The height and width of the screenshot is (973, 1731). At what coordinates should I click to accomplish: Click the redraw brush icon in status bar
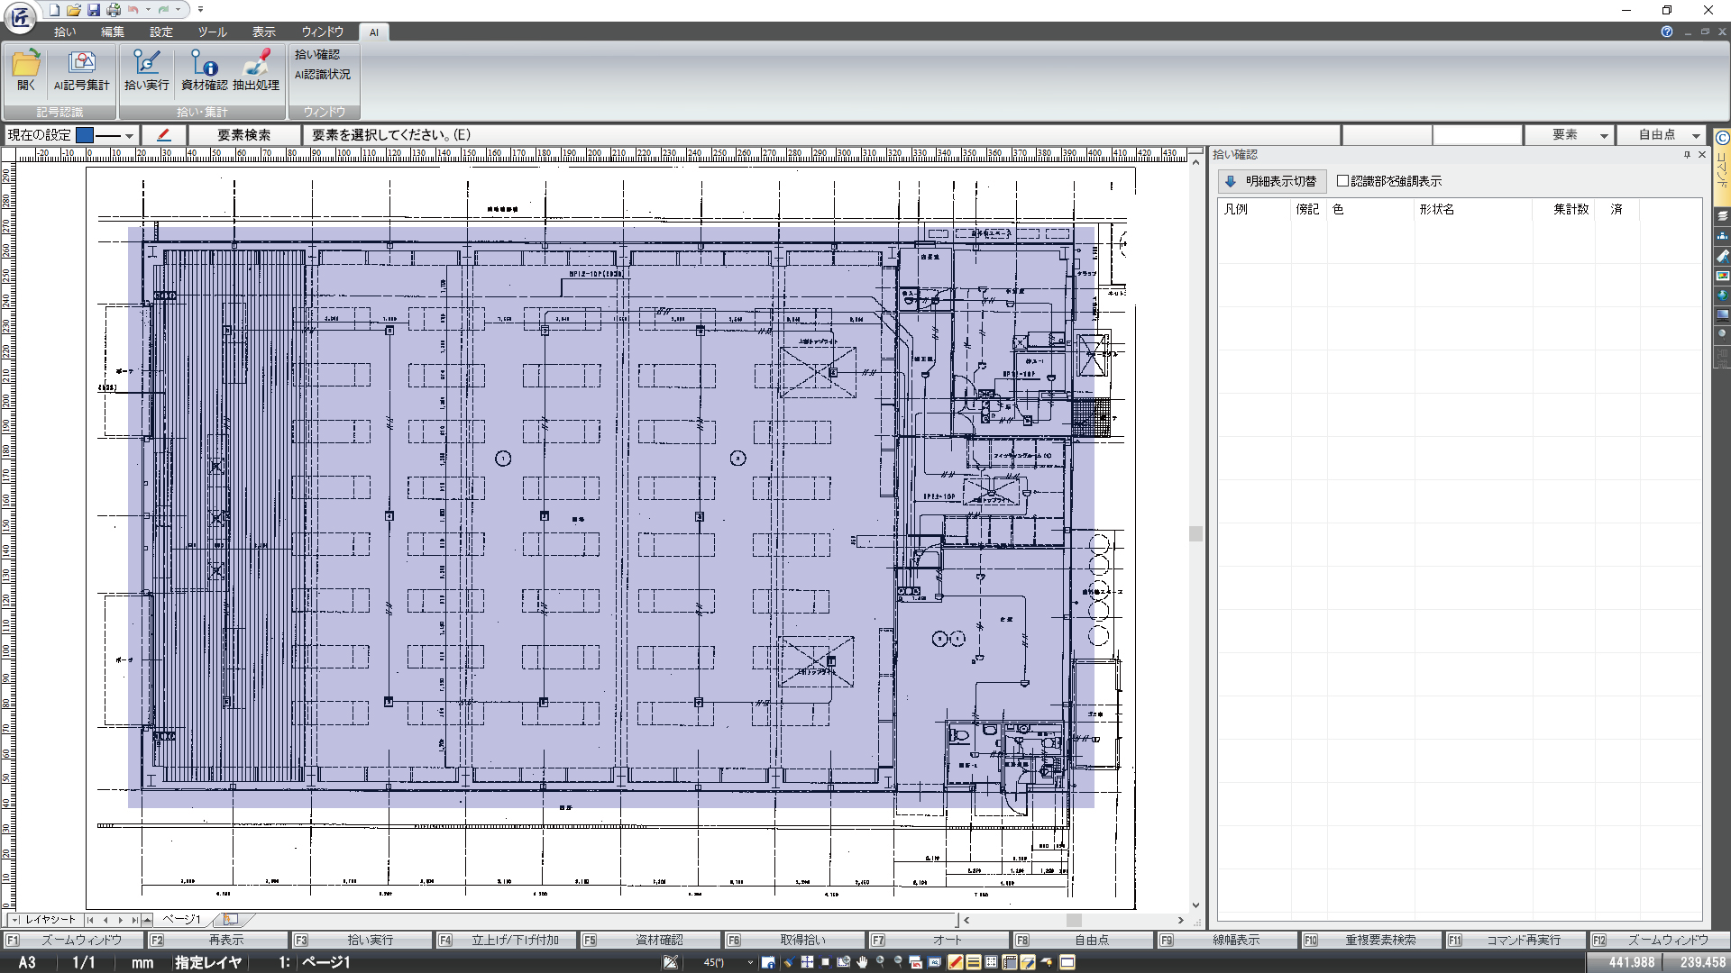pos(790,962)
